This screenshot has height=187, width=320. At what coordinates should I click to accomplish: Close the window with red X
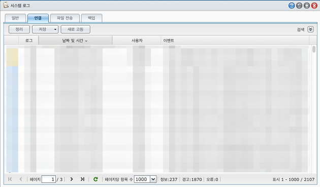point(314,6)
